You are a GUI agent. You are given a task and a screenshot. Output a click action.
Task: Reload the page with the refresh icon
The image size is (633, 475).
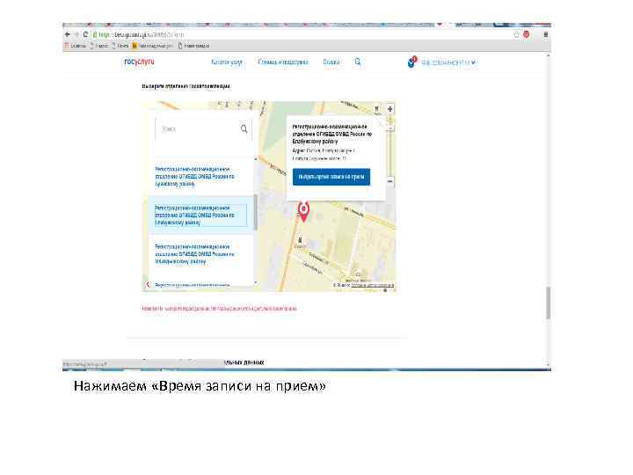pos(85,34)
